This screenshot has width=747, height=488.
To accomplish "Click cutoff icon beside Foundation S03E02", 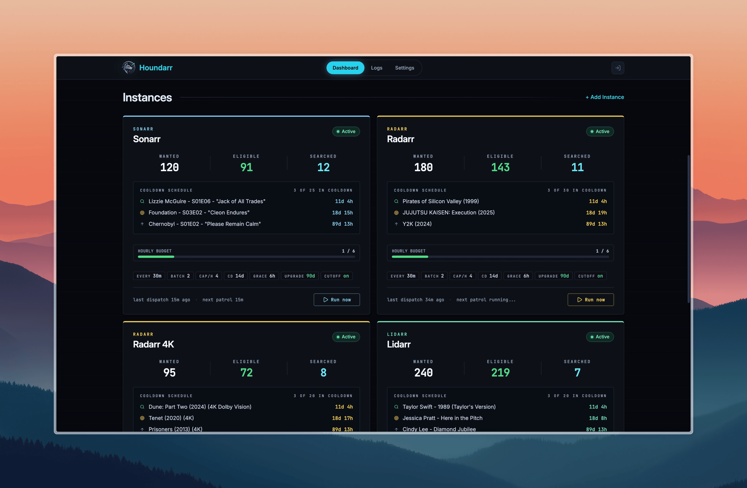I will click(x=142, y=213).
